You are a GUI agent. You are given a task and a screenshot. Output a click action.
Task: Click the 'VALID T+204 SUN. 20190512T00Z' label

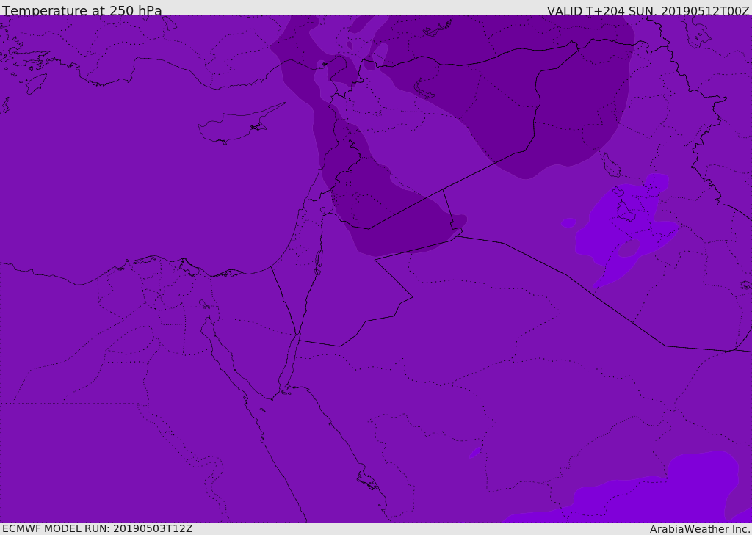648,11
